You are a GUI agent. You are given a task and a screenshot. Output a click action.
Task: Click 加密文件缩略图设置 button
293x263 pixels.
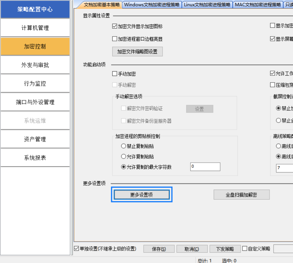pyautogui.click(x=137, y=52)
